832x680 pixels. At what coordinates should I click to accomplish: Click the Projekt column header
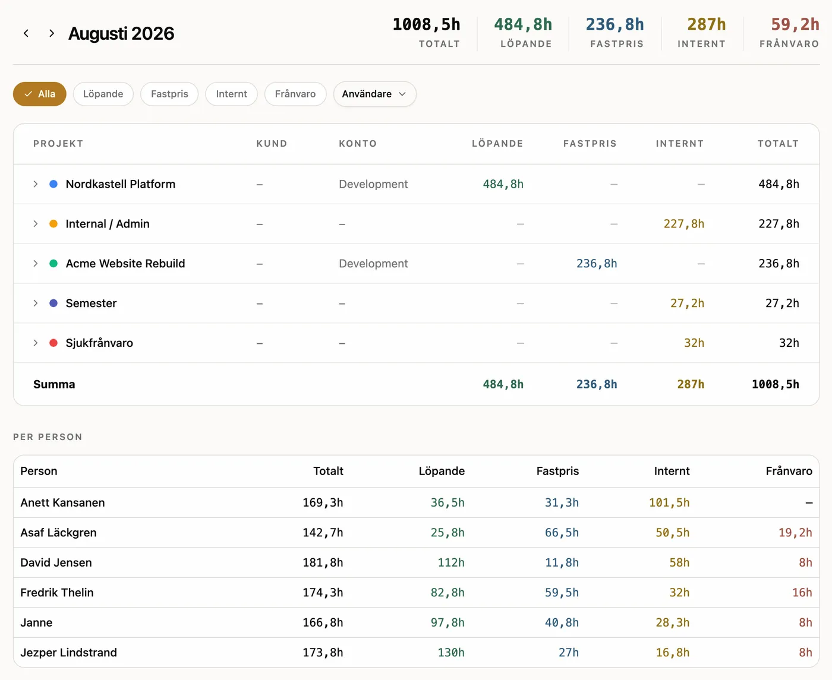click(x=58, y=144)
